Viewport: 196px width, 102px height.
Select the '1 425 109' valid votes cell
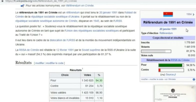[87, 93]
